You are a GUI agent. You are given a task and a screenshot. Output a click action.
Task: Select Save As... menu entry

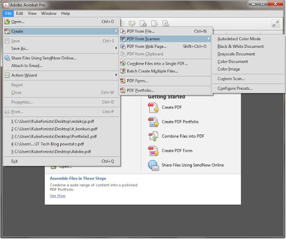[62, 49]
